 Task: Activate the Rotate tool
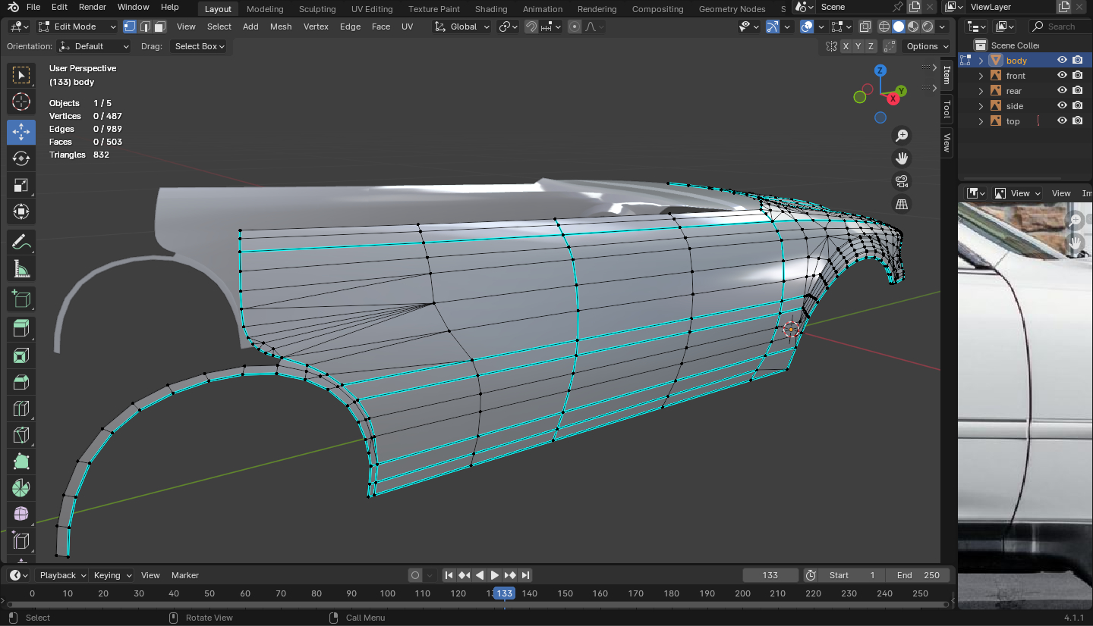21,158
